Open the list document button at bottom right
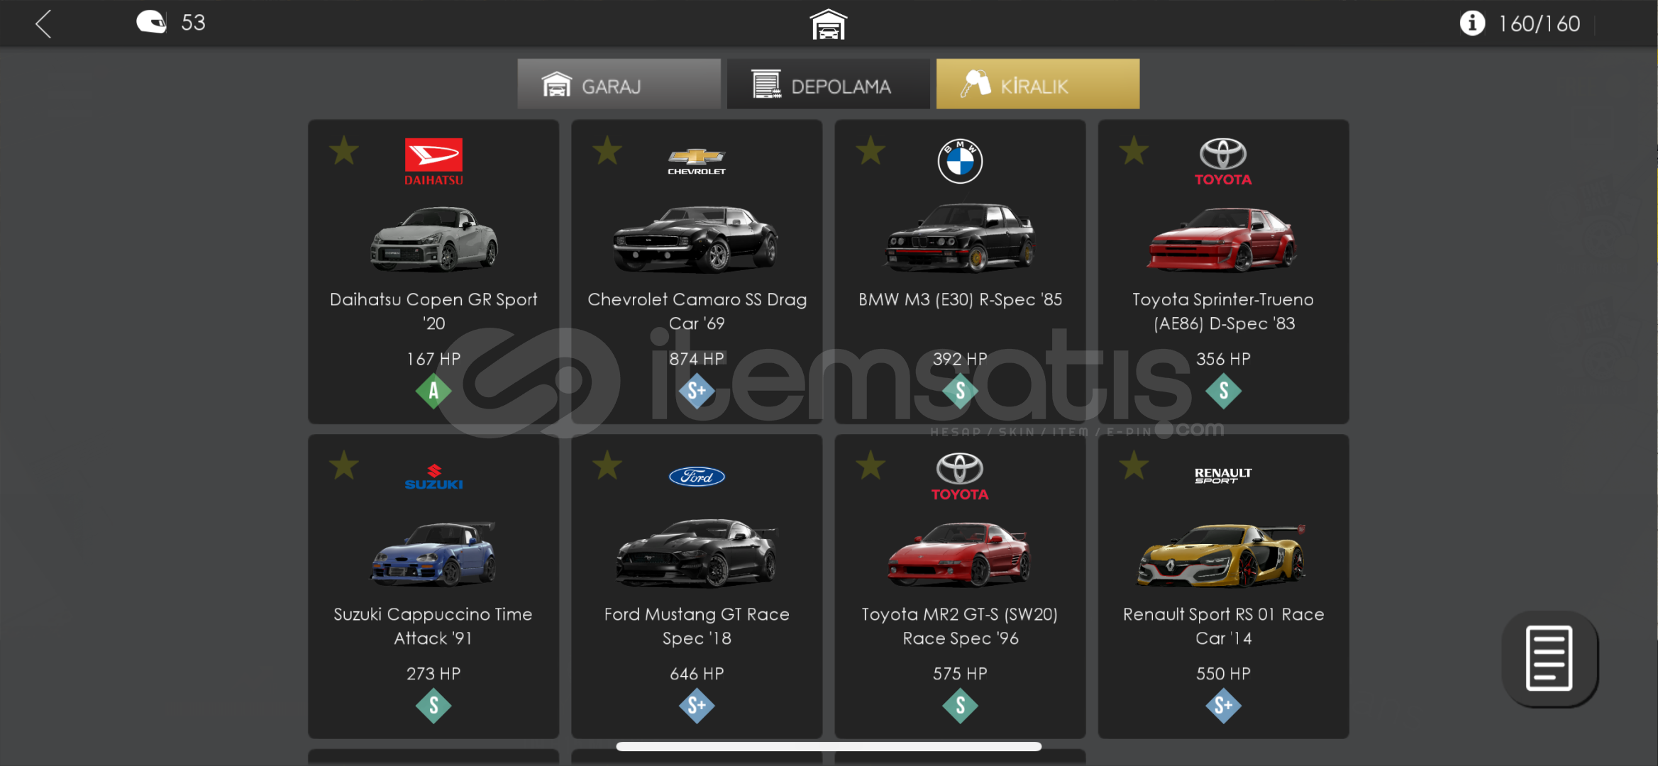The image size is (1658, 766). click(1549, 658)
